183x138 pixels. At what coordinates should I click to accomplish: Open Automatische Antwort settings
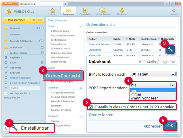click(63, 35)
